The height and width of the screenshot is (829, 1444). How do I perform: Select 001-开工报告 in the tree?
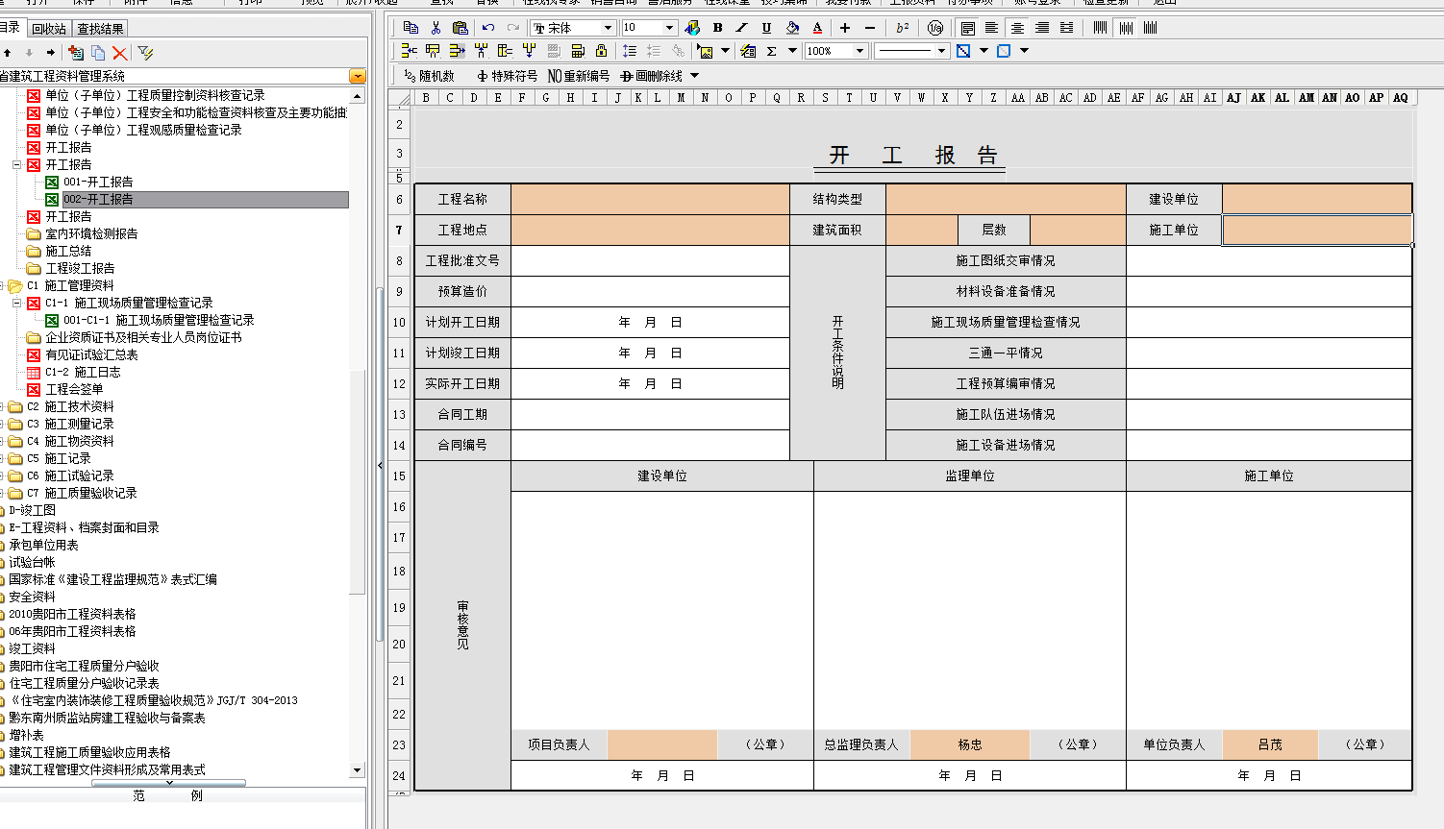98,182
